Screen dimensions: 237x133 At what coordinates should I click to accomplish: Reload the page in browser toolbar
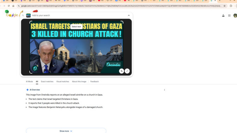pos(9,6)
